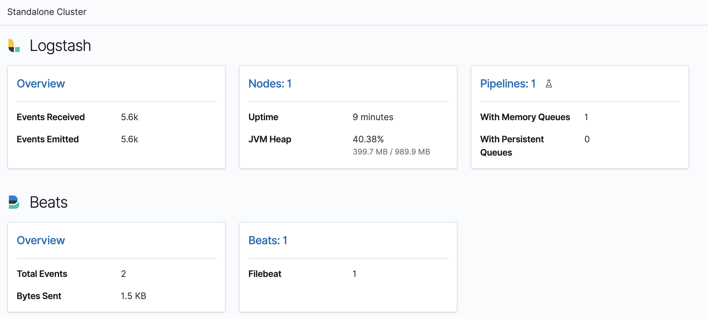Image resolution: width=708 pixels, height=319 pixels.
Task: Click the Bytes Sent 1.5 KB value
Action: [133, 296]
